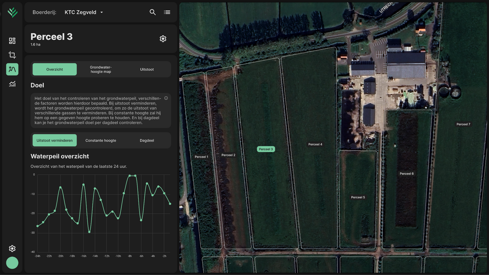This screenshot has width=489, height=275.
Task: Select Constante hoogte mode
Action: click(x=101, y=140)
